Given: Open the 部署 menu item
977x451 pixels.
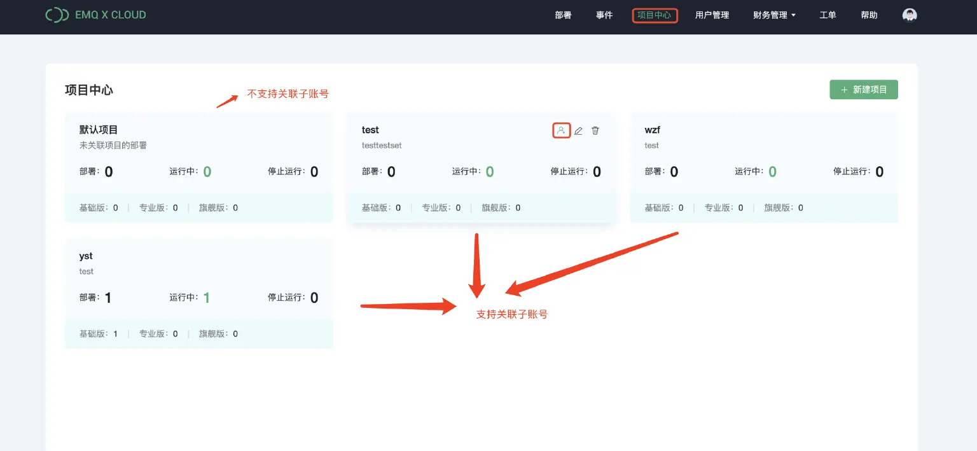Looking at the screenshot, I should coord(563,15).
